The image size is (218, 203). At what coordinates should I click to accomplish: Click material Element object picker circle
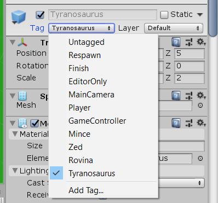tap(200, 158)
